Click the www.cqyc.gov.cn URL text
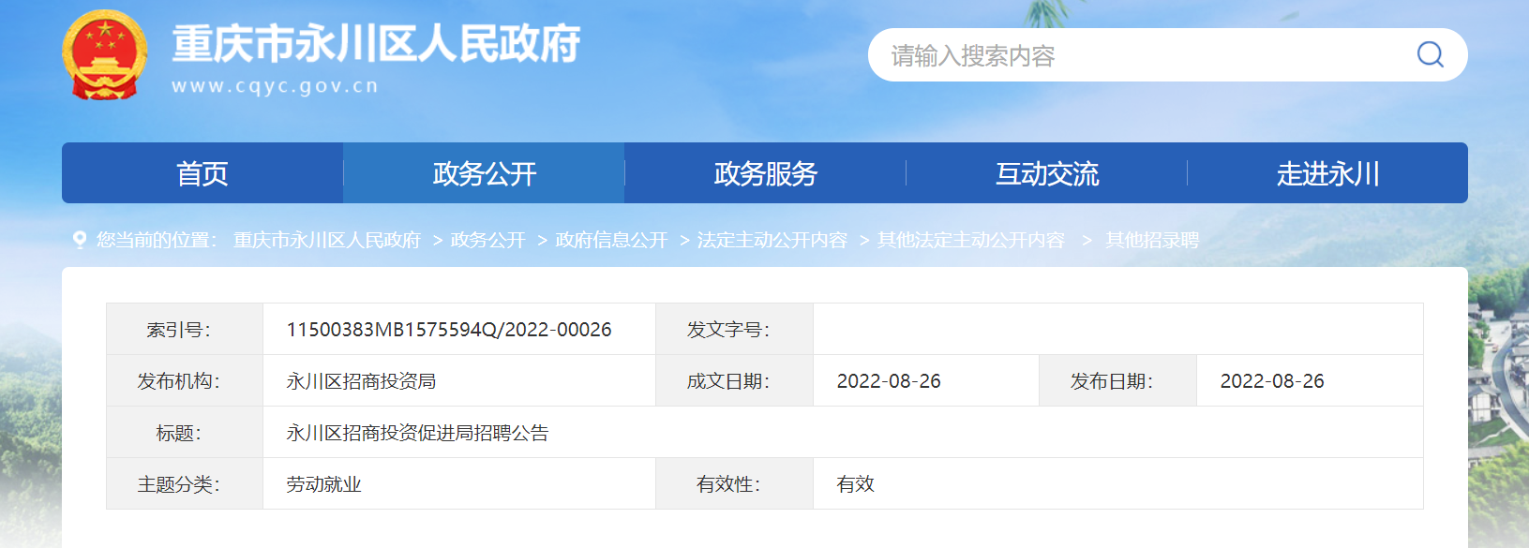This screenshot has height=548, width=1529. point(275,86)
